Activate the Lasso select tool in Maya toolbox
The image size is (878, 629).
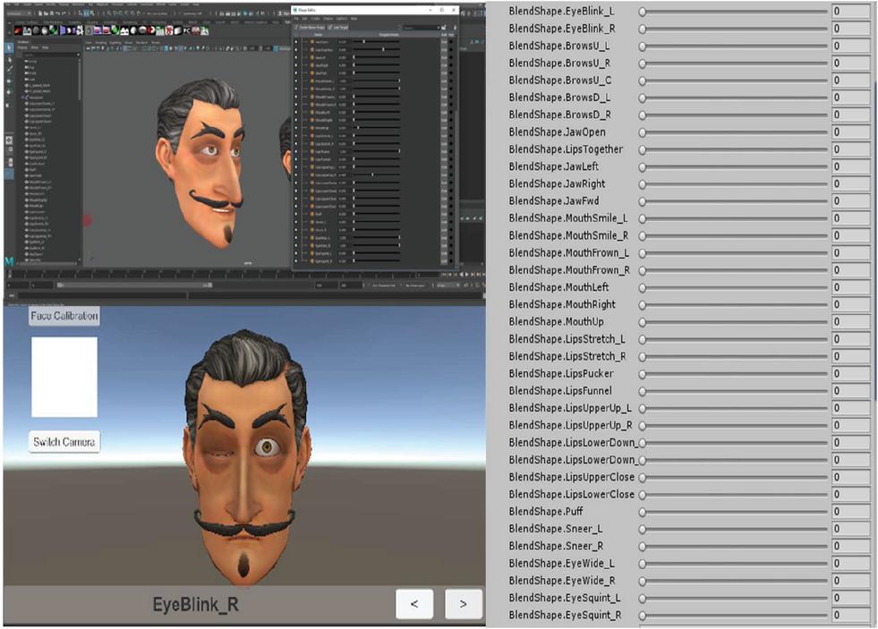tap(8, 58)
